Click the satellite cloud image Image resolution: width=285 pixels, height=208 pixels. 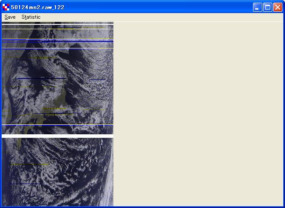pos(57,114)
